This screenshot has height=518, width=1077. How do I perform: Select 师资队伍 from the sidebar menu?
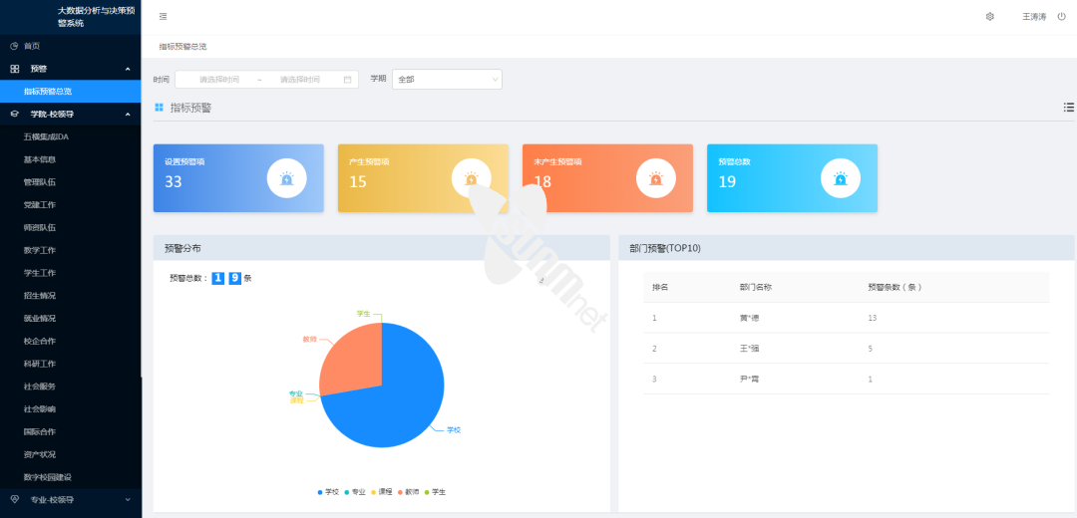click(40, 227)
